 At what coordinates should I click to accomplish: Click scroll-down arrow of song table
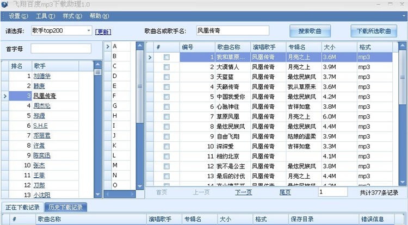pyautogui.click(x=402, y=183)
